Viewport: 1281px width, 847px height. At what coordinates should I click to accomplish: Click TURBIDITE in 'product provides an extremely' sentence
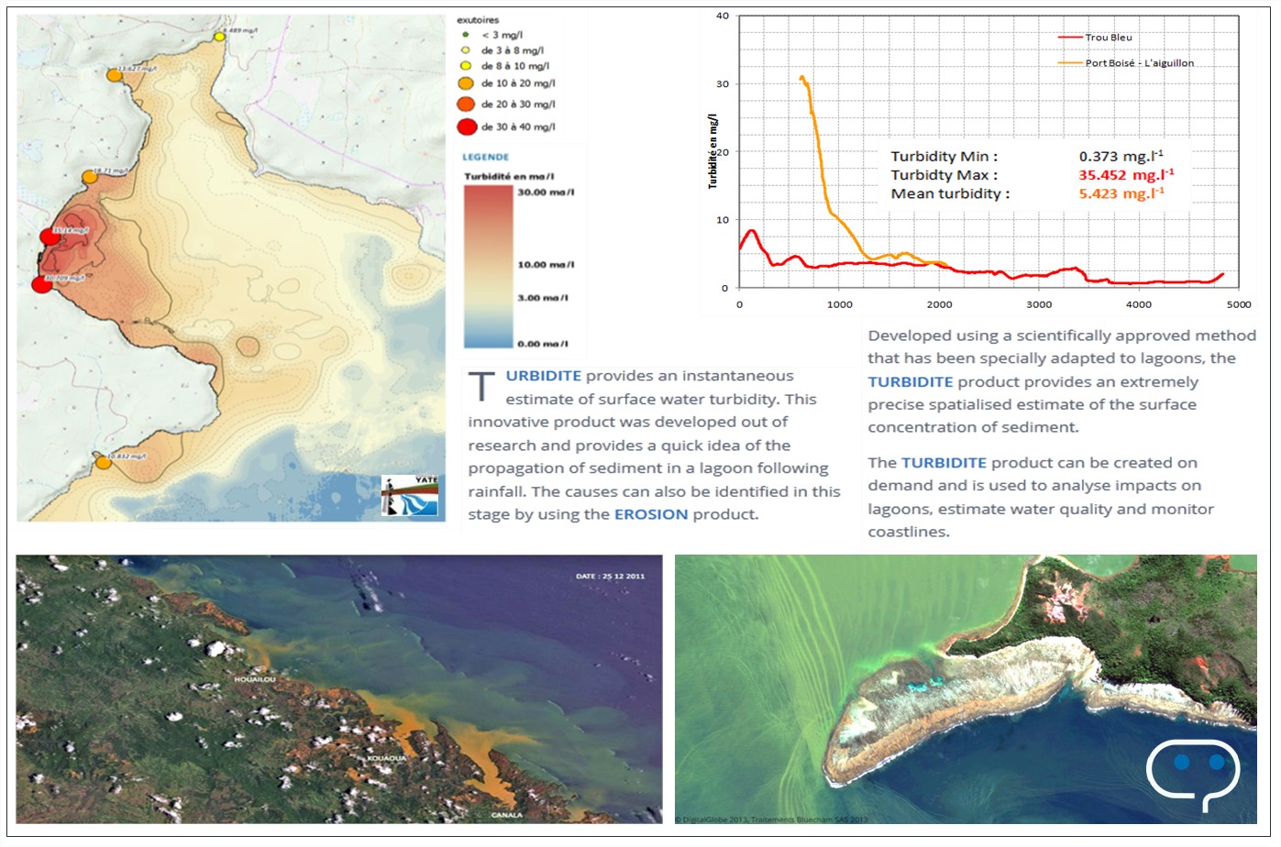click(911, 382)
